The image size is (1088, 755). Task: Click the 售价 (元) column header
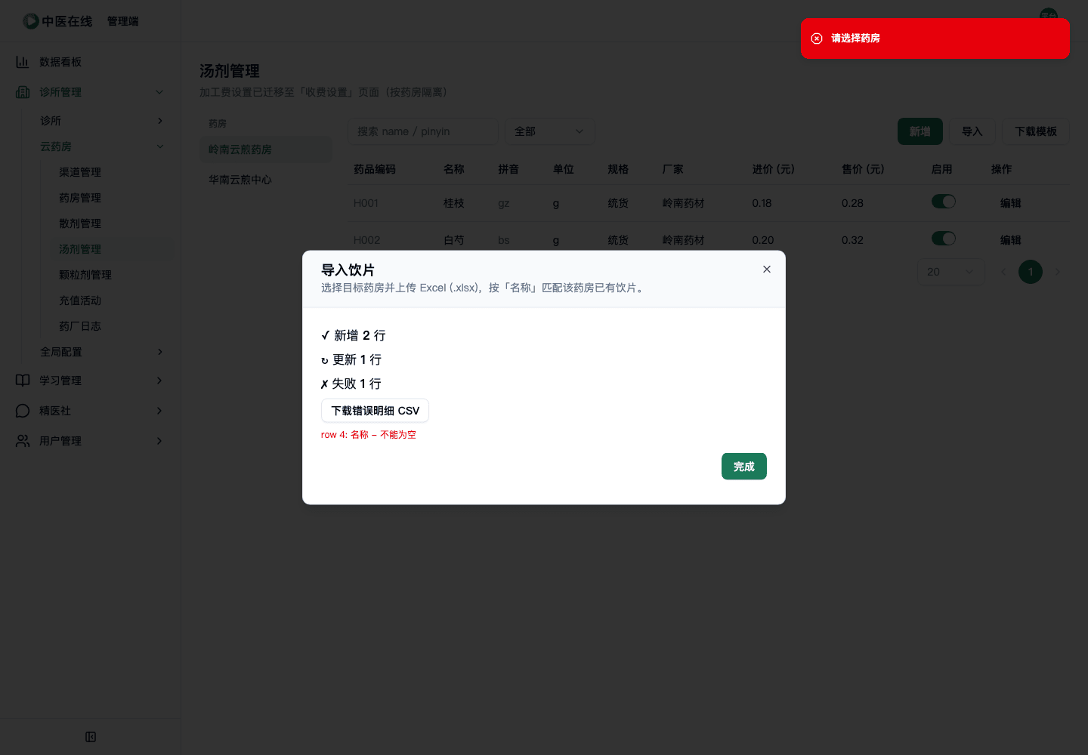(863, 169)
